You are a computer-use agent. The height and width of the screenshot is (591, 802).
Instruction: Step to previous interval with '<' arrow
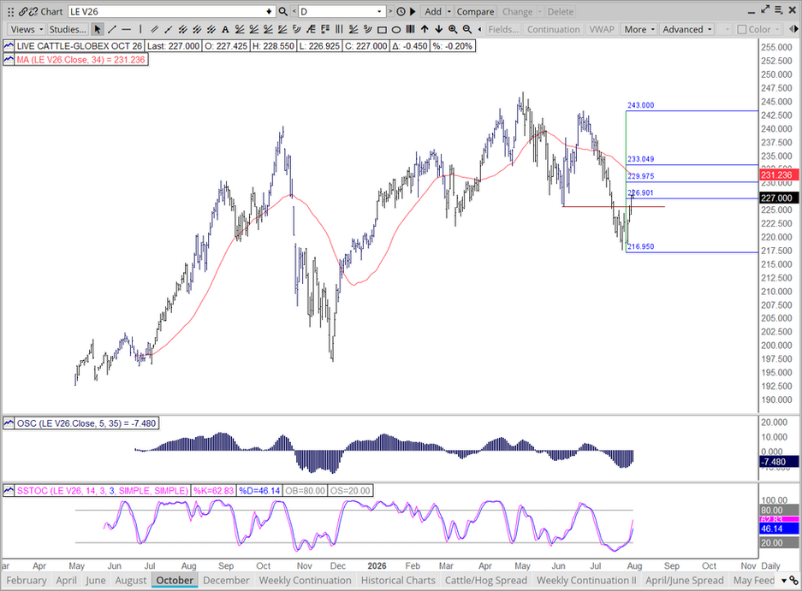click(294, 11)
